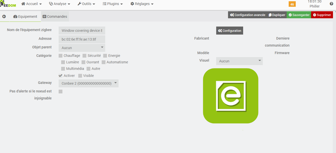Toggle the Visible checkbox
The width and height of the screenshot is (336, 153).
(80, 76)
